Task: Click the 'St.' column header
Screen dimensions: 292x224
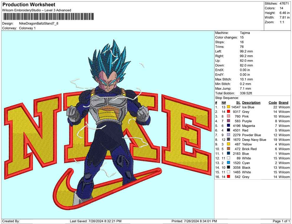Action: tap(238, 103)
